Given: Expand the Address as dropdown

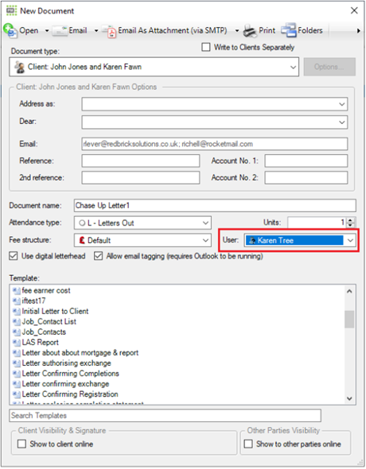Looking at the screenshot, I should click(342, 104).
